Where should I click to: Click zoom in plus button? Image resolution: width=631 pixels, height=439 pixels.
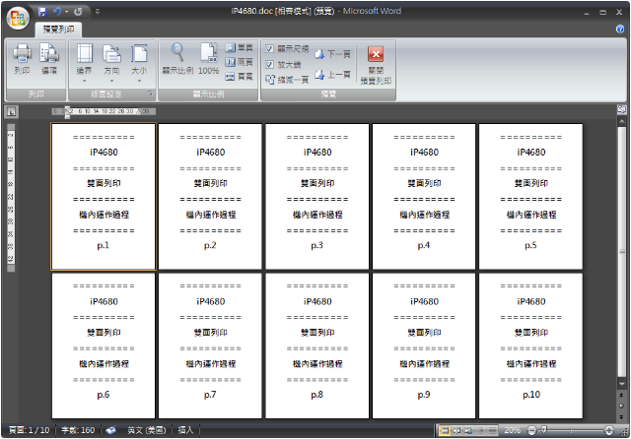609,431
